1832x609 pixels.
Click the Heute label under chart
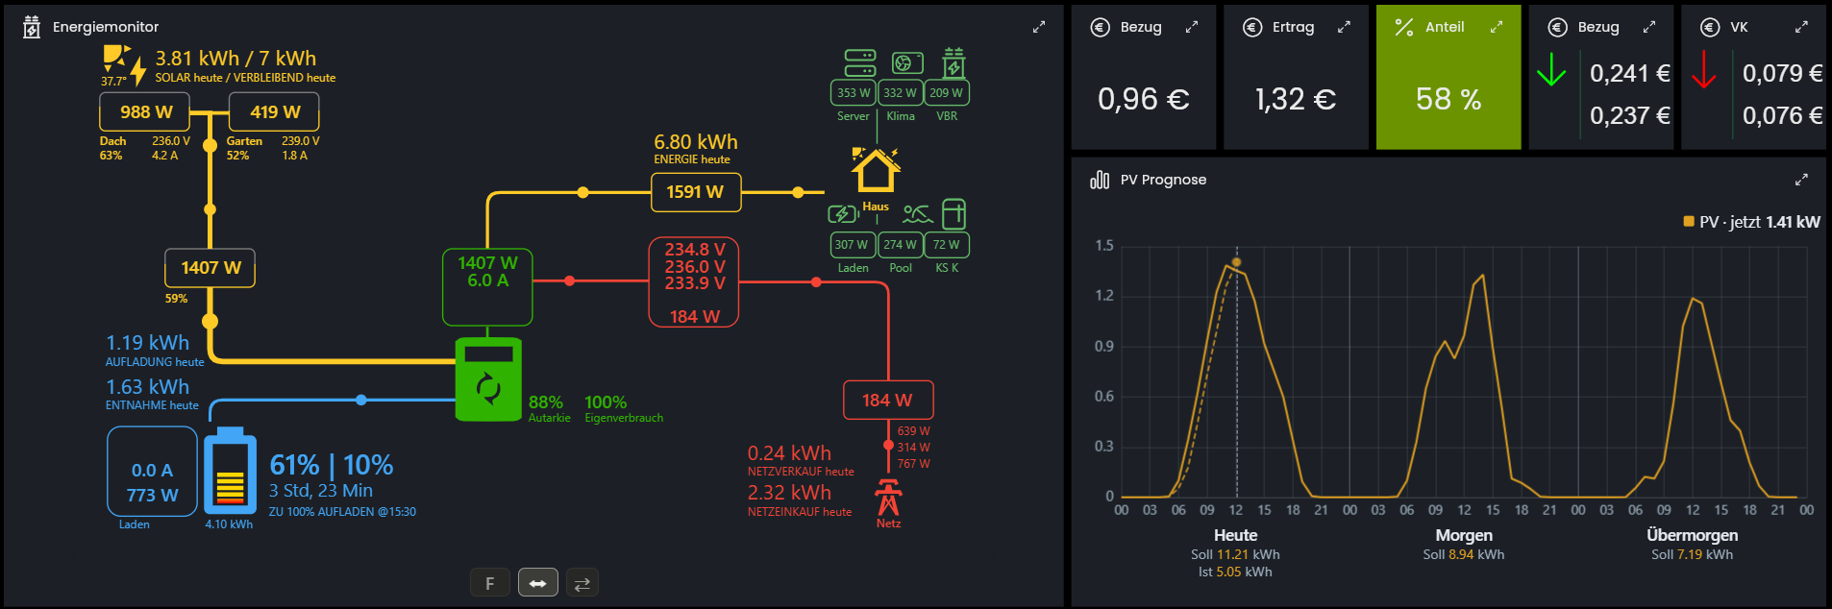1235,535
